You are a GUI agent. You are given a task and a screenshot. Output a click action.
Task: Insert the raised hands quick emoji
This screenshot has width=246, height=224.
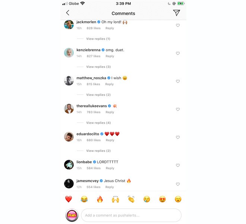coord(116,199)
